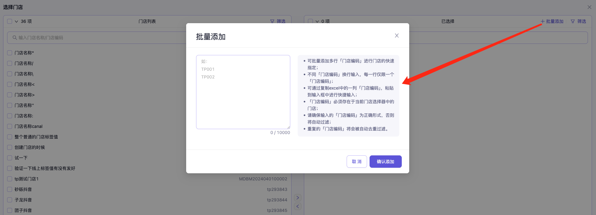The image size is (596, 215).
Task: Click the 取消 button
Action: 357,162
